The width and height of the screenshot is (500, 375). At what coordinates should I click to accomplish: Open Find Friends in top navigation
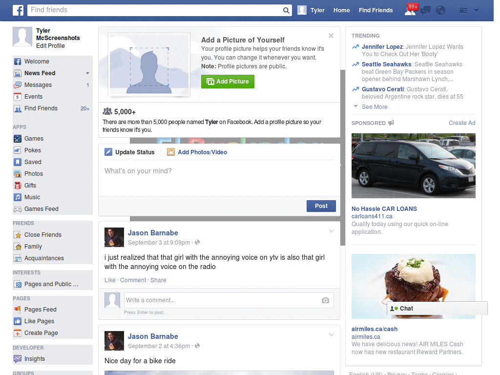(x=375, y=10)
